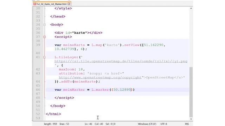Click the INS mode indicator in status bar

coord(187,124)
